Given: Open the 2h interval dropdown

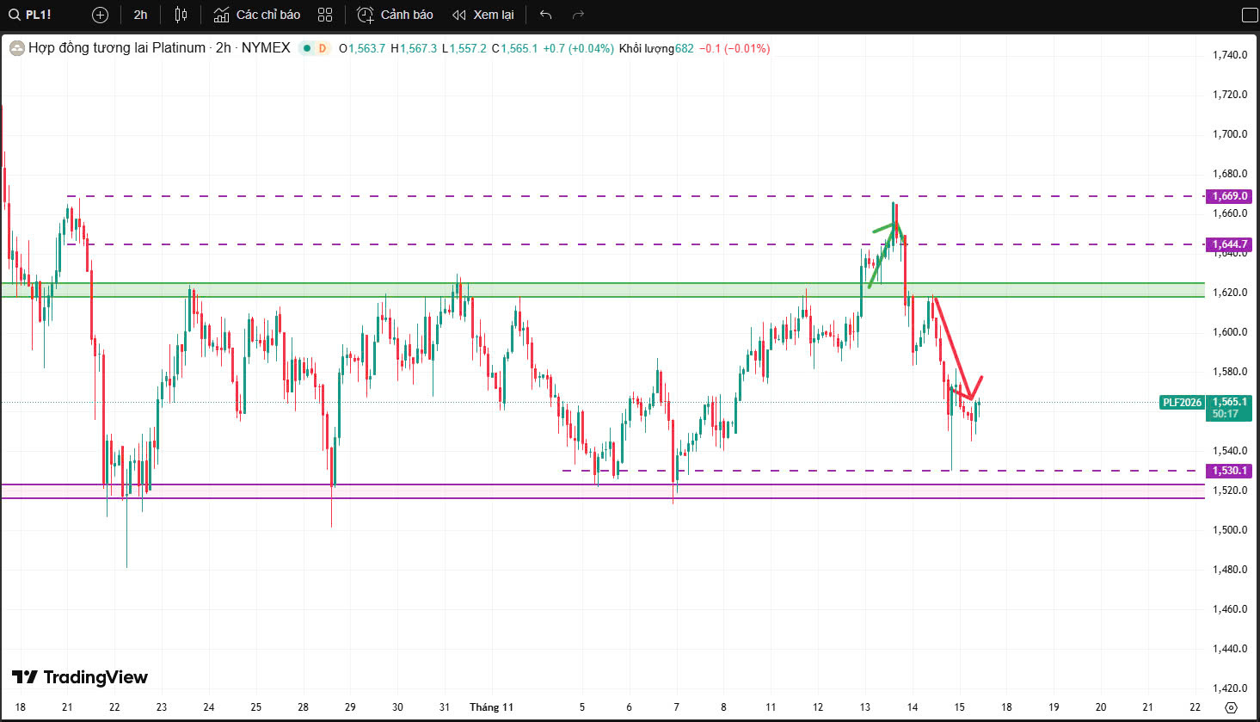Looking at the screenshot, I should coord(140,15).
